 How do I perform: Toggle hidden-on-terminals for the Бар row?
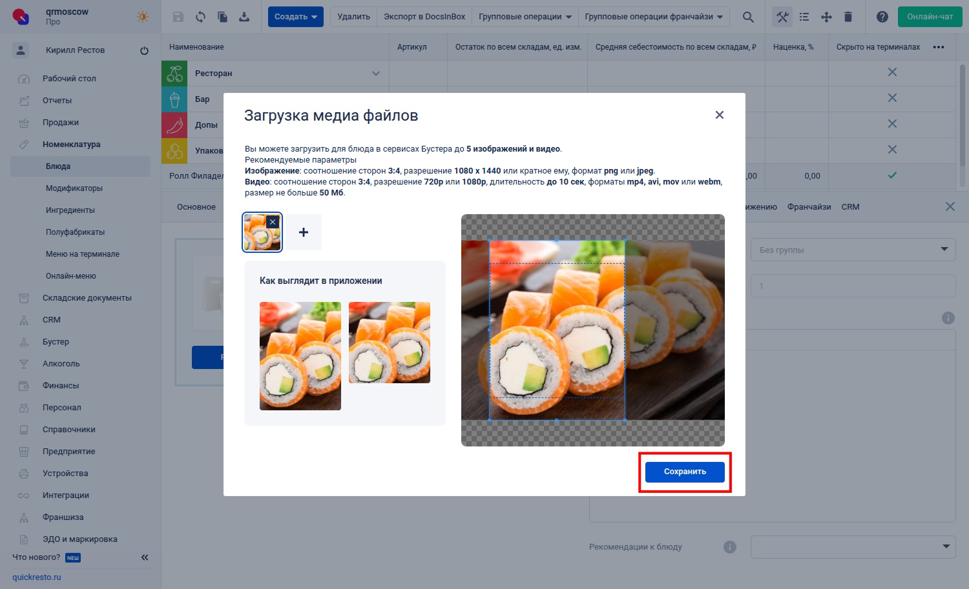[x=892, y=98]
